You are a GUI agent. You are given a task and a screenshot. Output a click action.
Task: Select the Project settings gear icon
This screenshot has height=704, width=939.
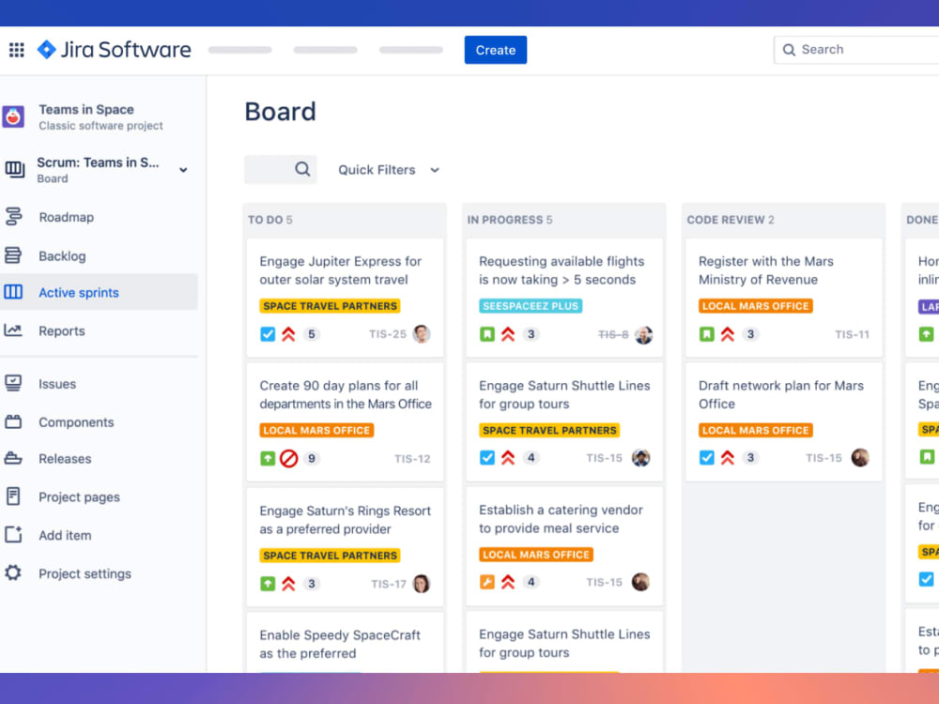pos(16,574)
